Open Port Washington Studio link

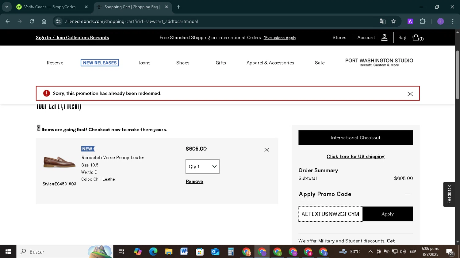pos(379,62)
